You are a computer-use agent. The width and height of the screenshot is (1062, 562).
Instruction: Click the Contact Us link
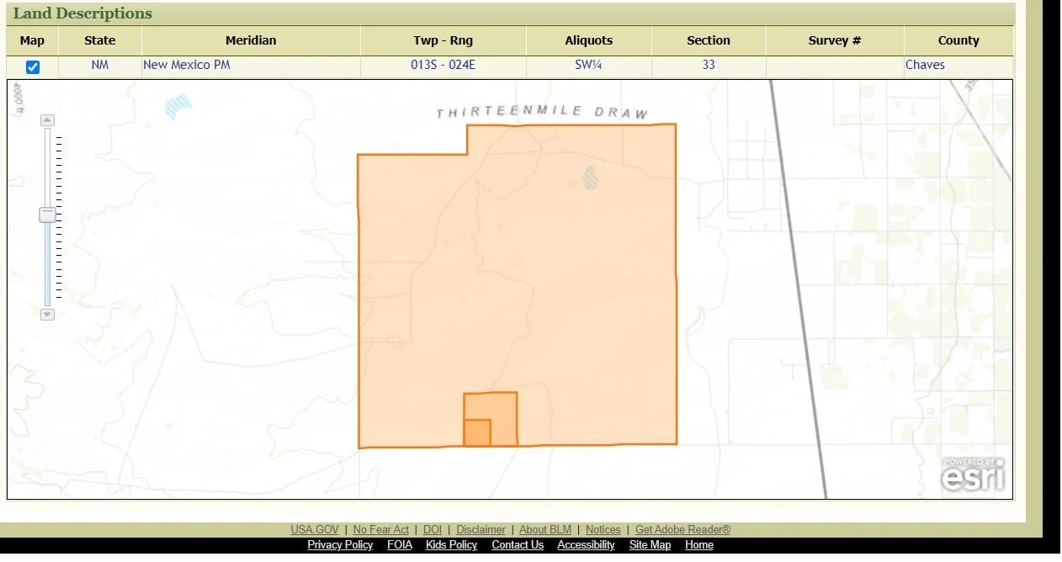518,544
